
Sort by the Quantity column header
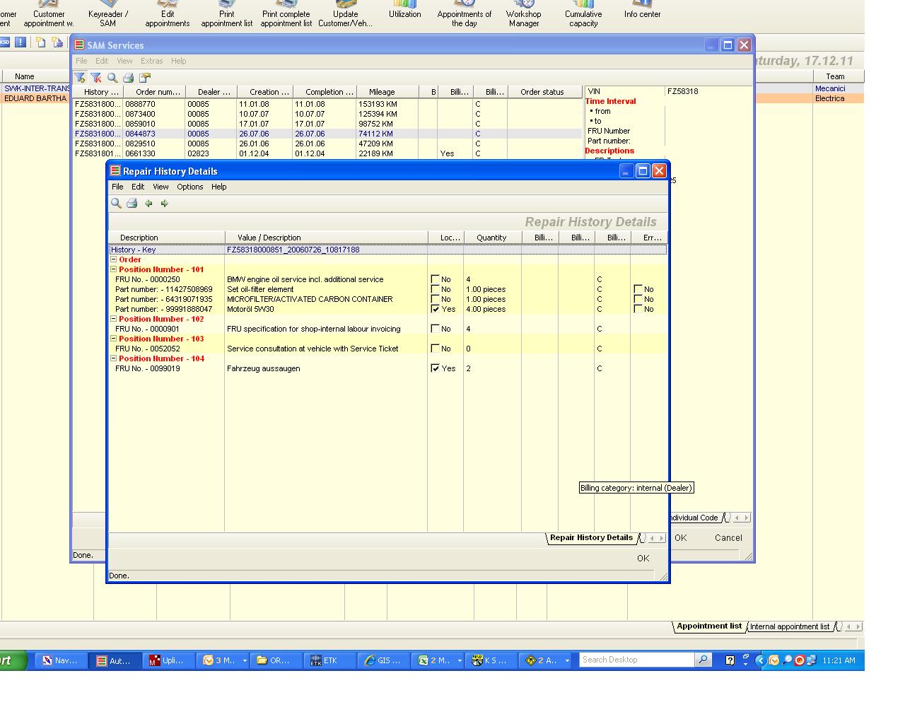[491, 238]
